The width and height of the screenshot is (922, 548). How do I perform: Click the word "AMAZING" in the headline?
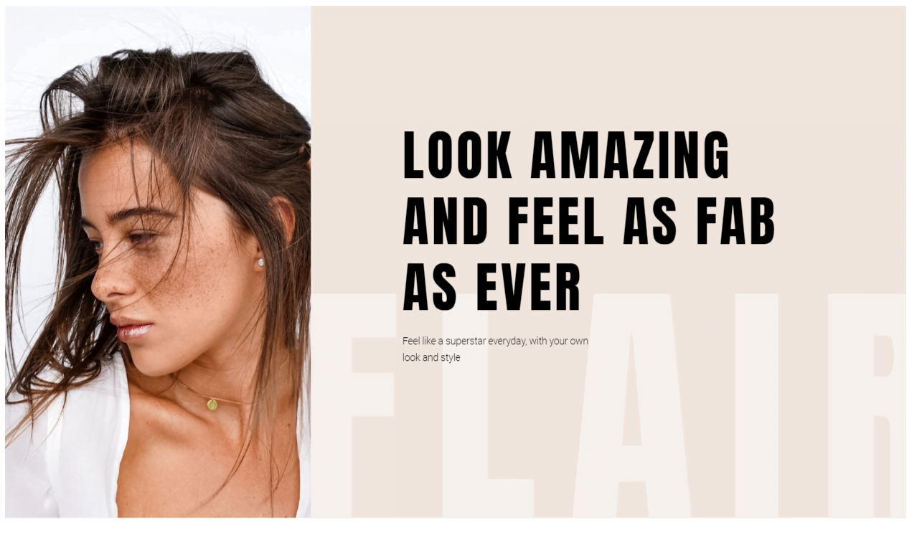[x=629, y=155]
